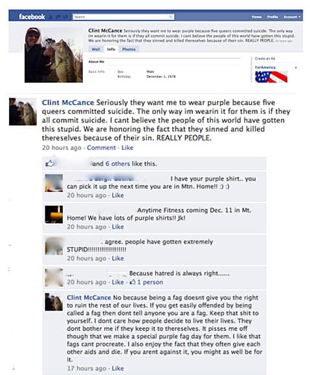Click the thumbs-up icon beside likes summary

tap(49, 164)
